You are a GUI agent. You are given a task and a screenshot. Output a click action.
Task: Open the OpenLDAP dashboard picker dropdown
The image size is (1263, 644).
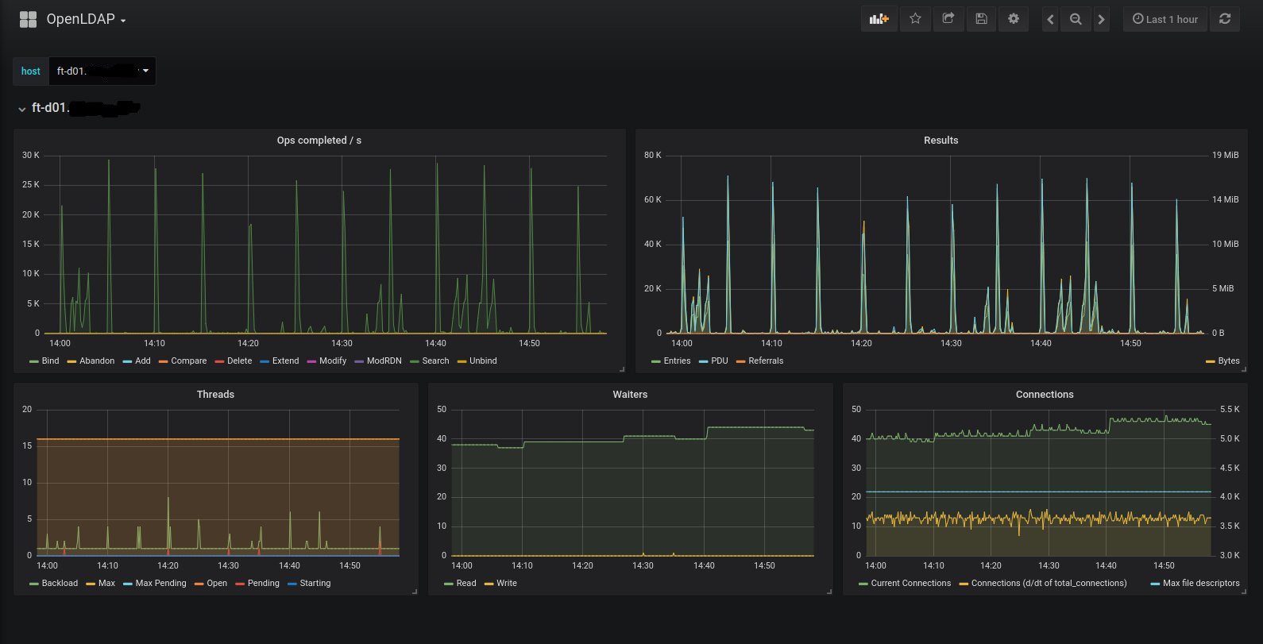tap(86, 19)
